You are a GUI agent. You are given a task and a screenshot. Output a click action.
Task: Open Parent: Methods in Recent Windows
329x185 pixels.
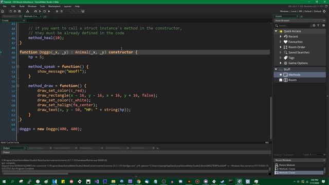[x=287, y=165]
